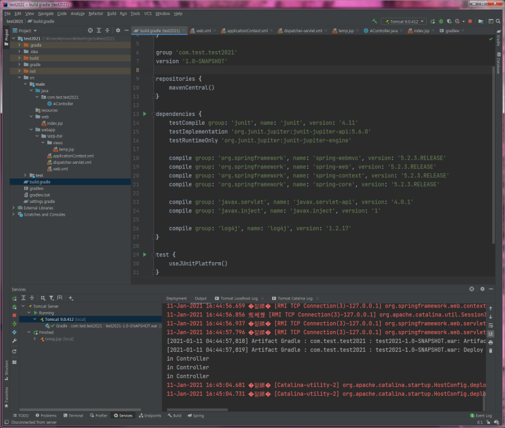
Task: Click the run gutter arrow beside dependencies
Action: 145,114
